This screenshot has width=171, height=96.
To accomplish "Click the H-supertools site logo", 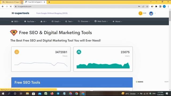I will click(x=20, y=13).
